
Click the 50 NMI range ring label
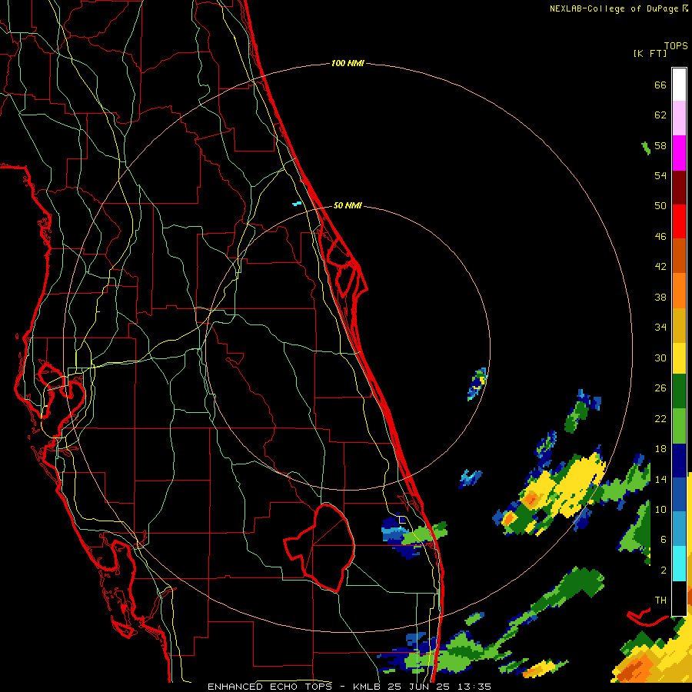[x=348, y=205]
